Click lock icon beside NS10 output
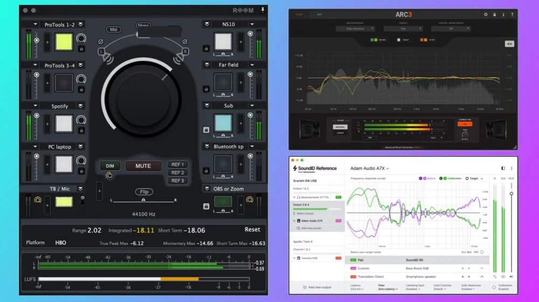Image resolution: width=539 pixels, height=302 pixels. [x=206, y=49]
